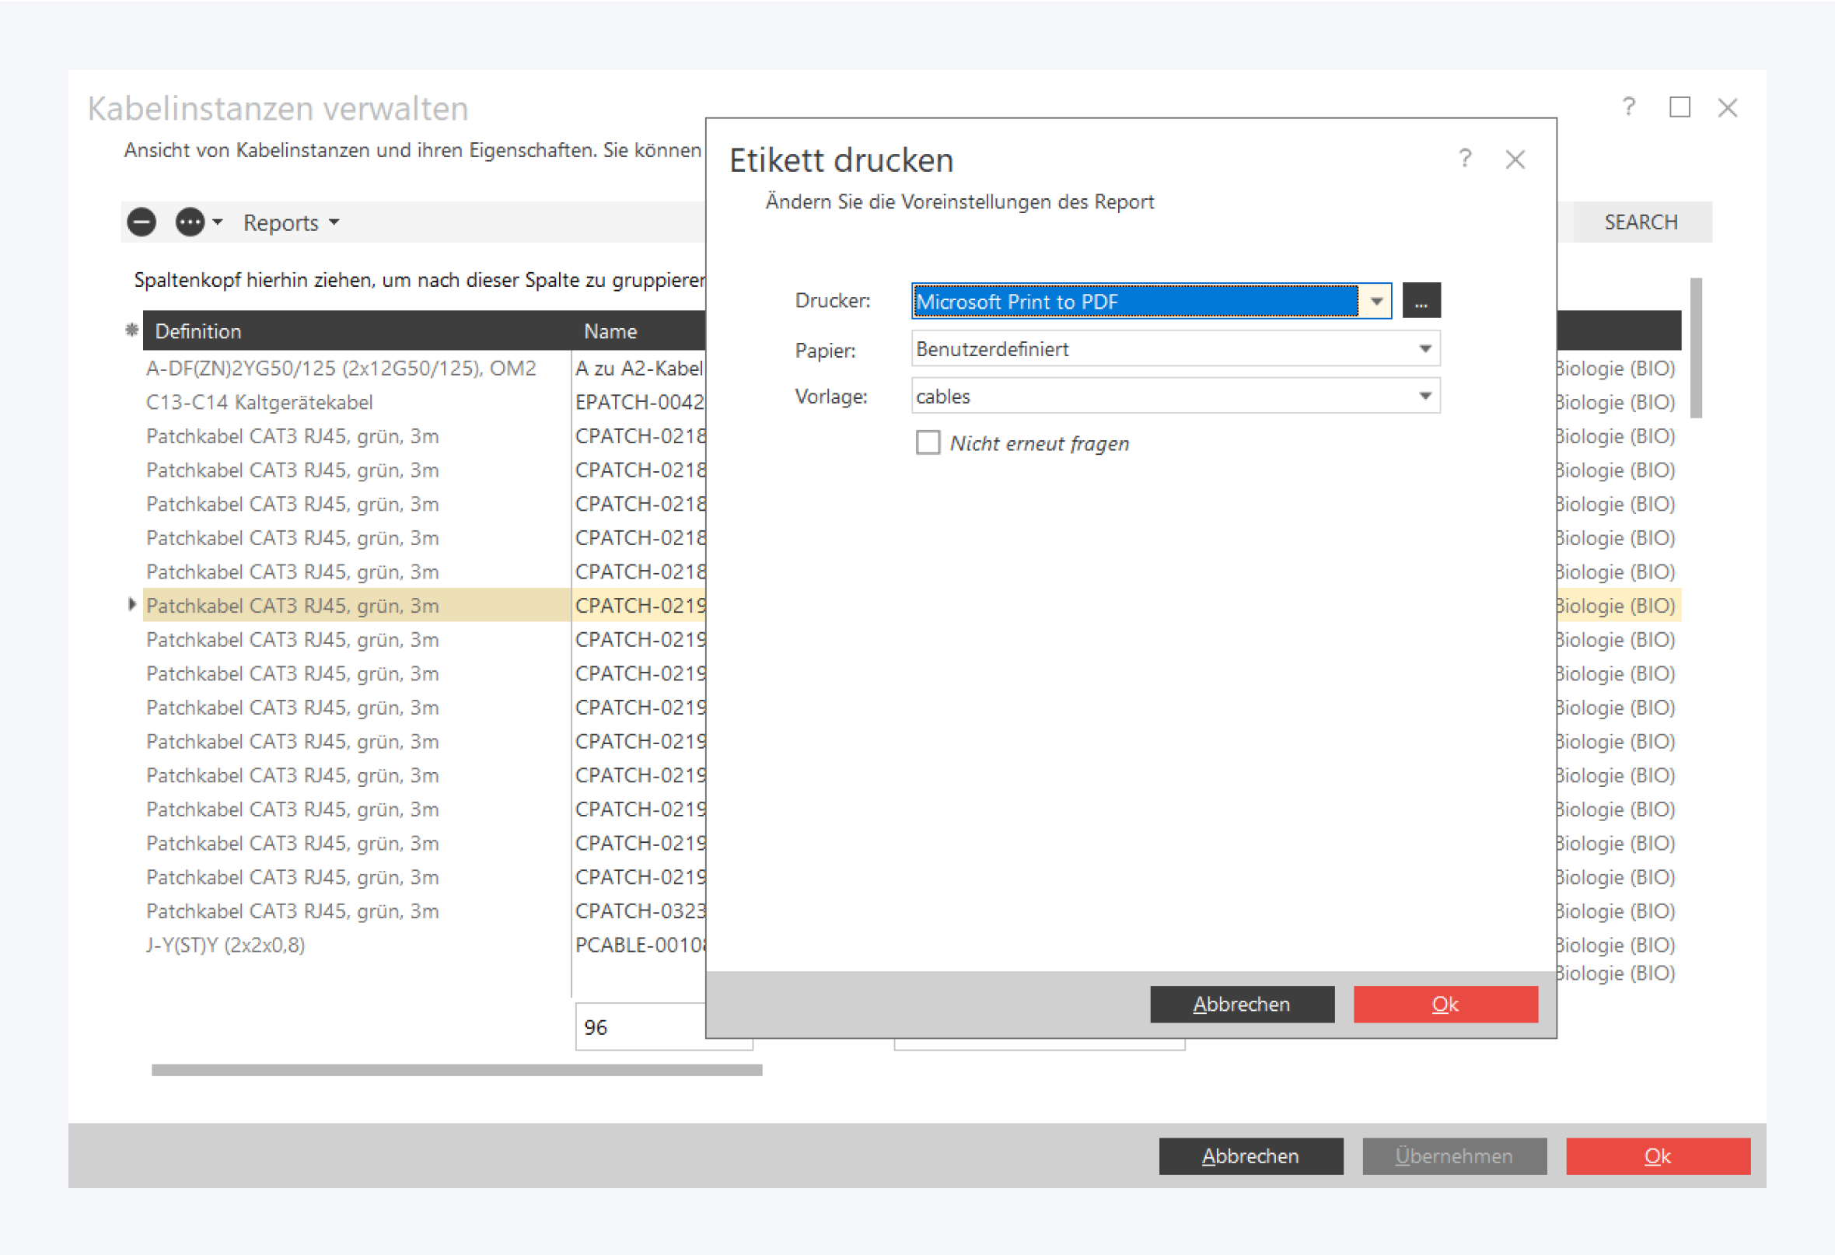Close the Etikett drucken dialog

pos(1515,159)
